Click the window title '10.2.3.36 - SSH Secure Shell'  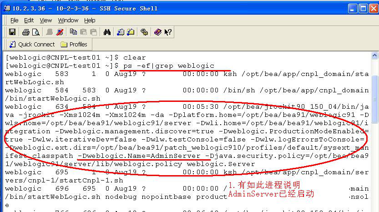(85, 9)
